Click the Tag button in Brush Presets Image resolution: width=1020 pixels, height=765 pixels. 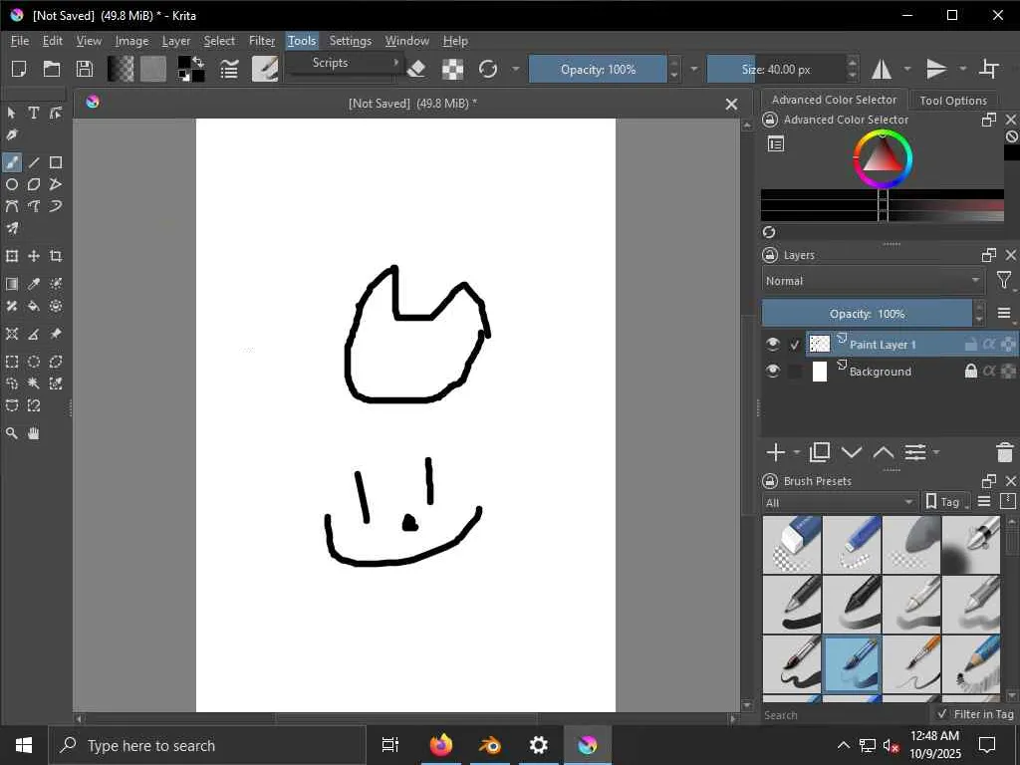[x=943, y=502]
